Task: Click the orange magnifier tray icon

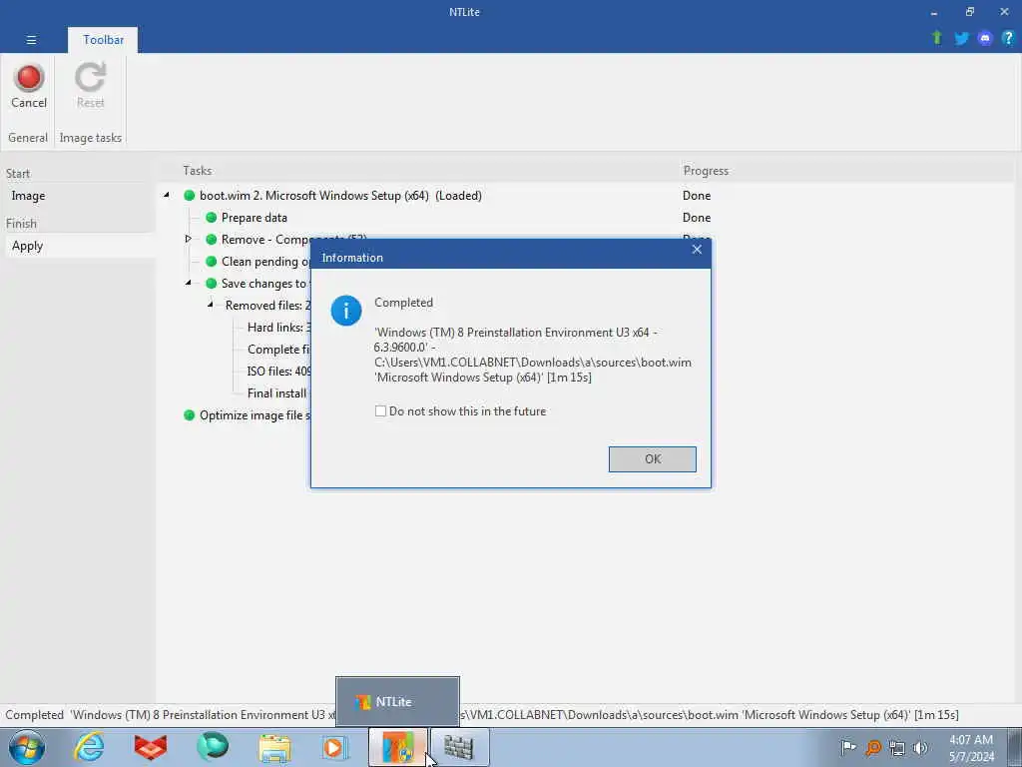Action: [872, 748]
